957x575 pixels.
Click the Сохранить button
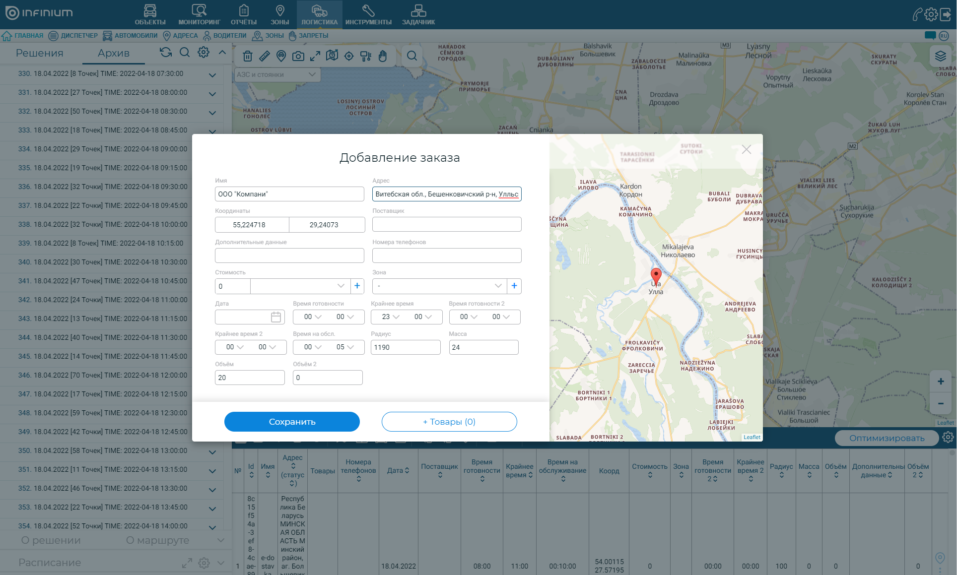292,422
